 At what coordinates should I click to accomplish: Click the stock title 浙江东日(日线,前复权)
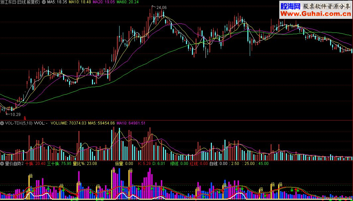click(x=21, y=2)
